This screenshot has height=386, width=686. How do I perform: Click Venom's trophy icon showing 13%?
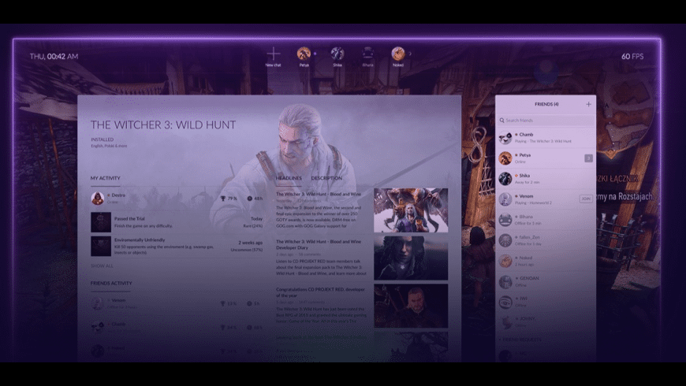pos(222,303)
